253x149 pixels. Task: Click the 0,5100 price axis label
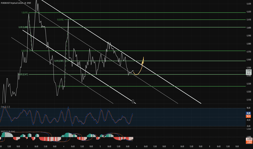249,100
